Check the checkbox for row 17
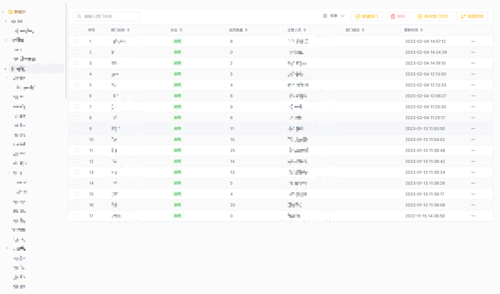Viewport: 500px width, 294px height. point(77,216)
